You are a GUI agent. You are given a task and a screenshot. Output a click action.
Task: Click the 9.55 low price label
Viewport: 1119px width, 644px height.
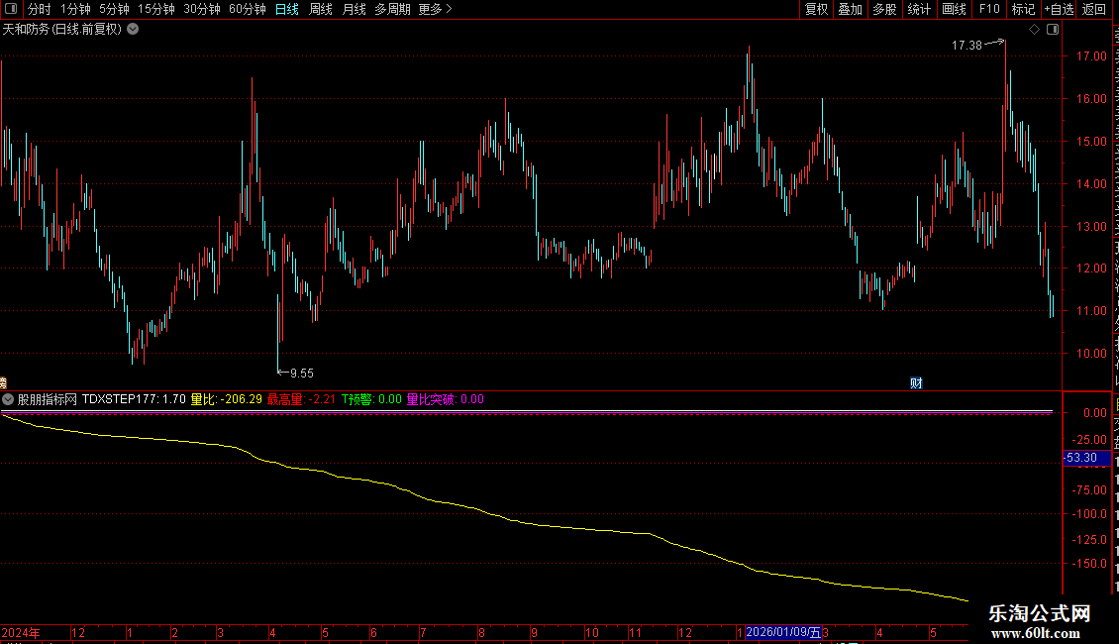[302, 374]
